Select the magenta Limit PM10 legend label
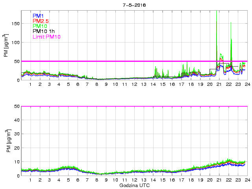252x189 pixels. click(46, 37)
